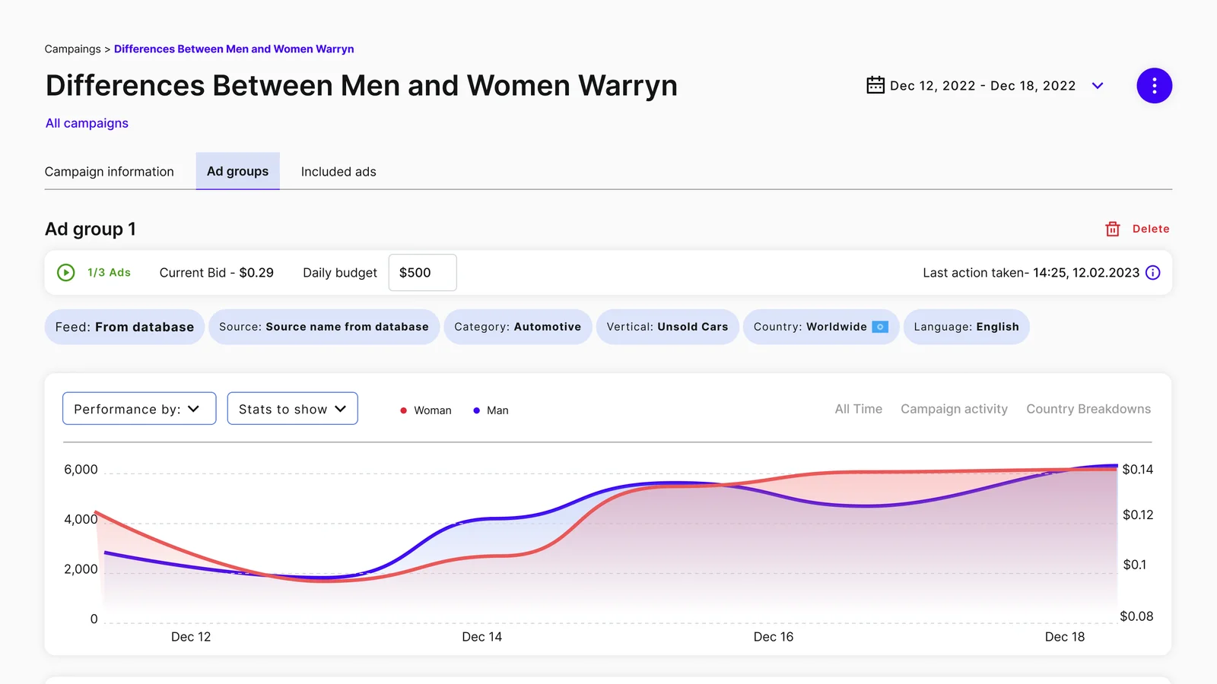Click the Worldwide flag icon in Country chip
Screen dimensions: 1217x684
tap(880, 327)
